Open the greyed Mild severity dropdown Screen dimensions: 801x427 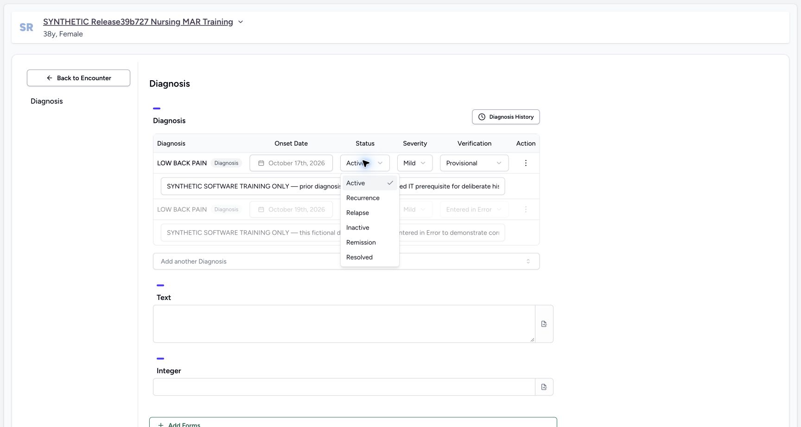(x=415, y=210)
